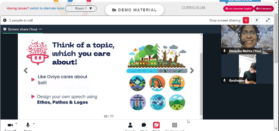The width and height of the screenshot is (279, 131).
Task: Open the Chat panel
Action: click(144, 125)
